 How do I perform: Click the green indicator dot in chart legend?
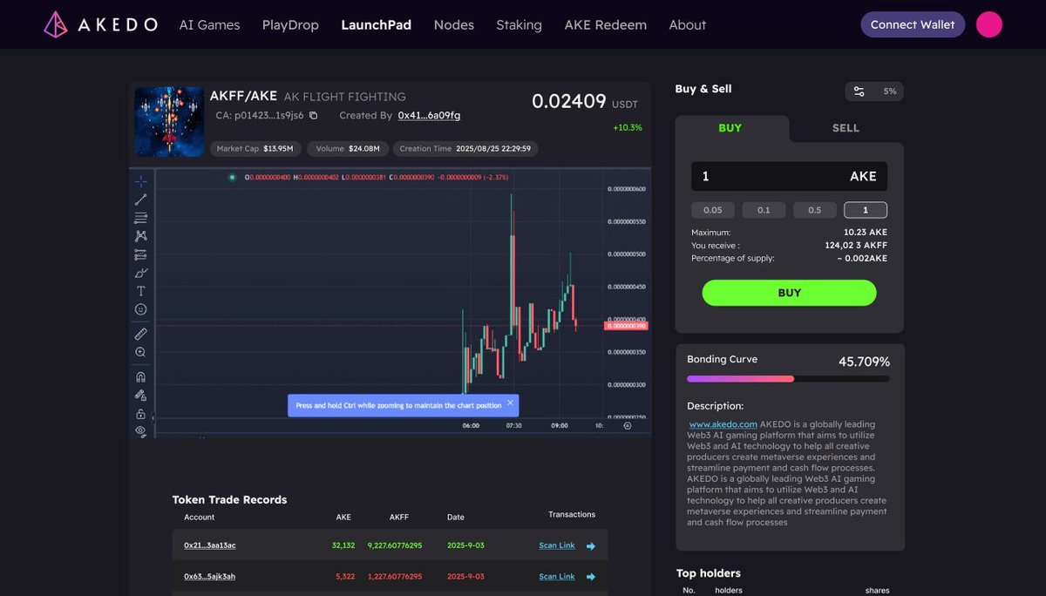[232, 177]
